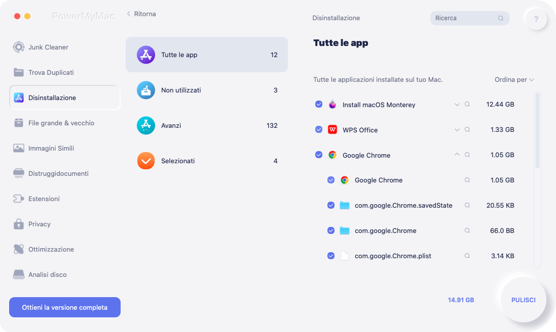Open the Ordina per sort dropdown
Screen dimensions: 556x332
[x=514, y=80]
